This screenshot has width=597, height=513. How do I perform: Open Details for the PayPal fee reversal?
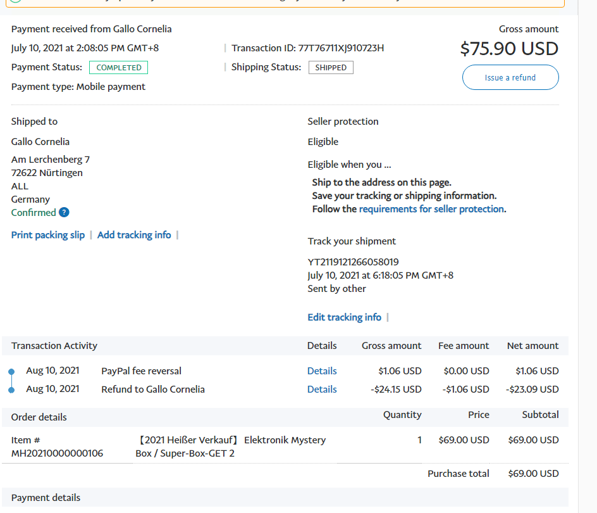pyautogui.click(x=322, y=371)
